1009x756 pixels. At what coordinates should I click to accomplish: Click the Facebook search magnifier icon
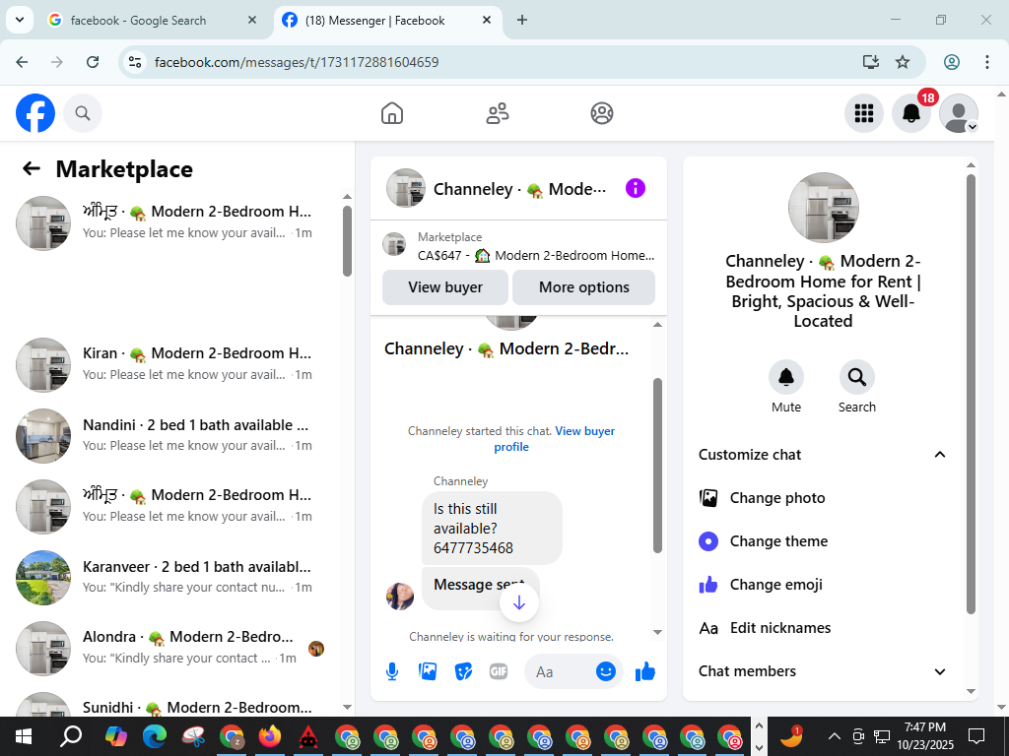click(83, 113)
